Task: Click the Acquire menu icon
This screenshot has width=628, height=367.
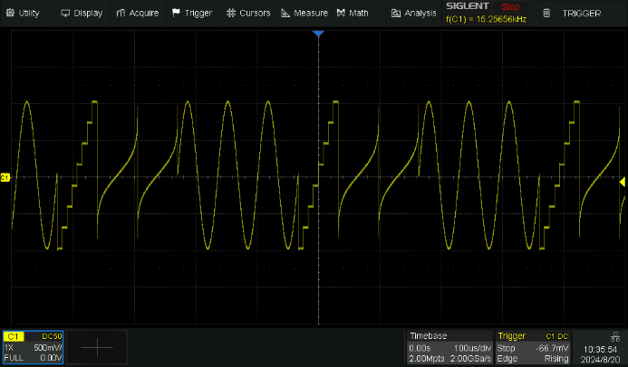Action: pyautogui.click(x=121, y=14)
